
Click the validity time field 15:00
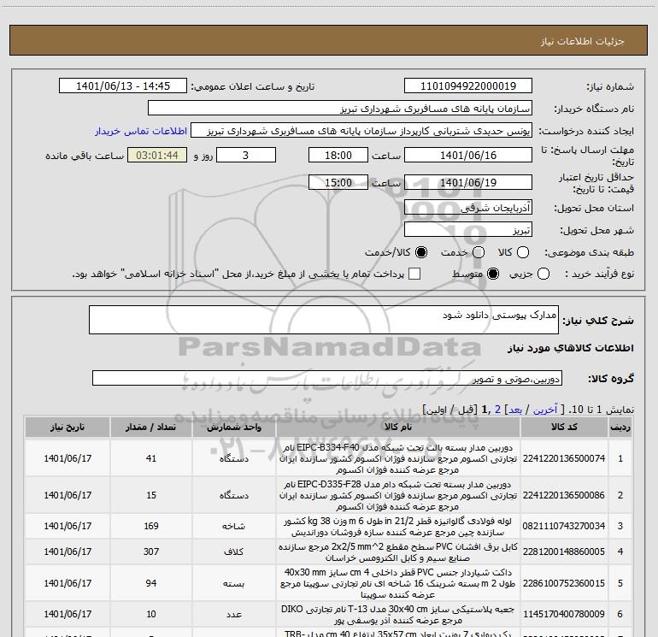click(x=338, y=183)
